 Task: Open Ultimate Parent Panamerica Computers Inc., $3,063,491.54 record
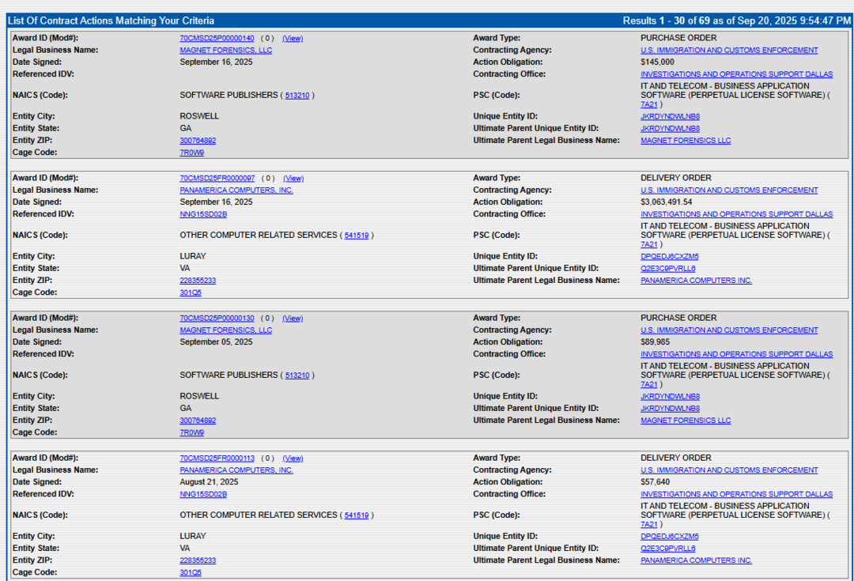696,281
